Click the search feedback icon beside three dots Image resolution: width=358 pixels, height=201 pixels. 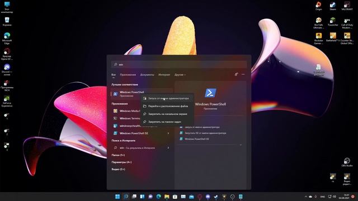(x=236, y=74)
